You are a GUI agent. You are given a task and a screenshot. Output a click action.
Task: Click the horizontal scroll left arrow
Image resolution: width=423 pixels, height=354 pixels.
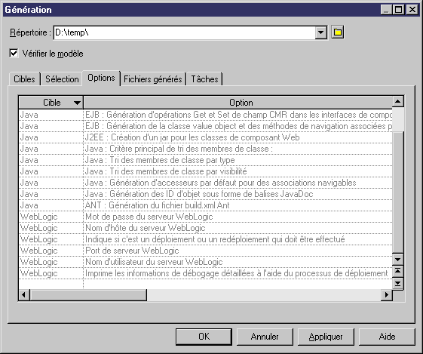click(x=23, y=294)
